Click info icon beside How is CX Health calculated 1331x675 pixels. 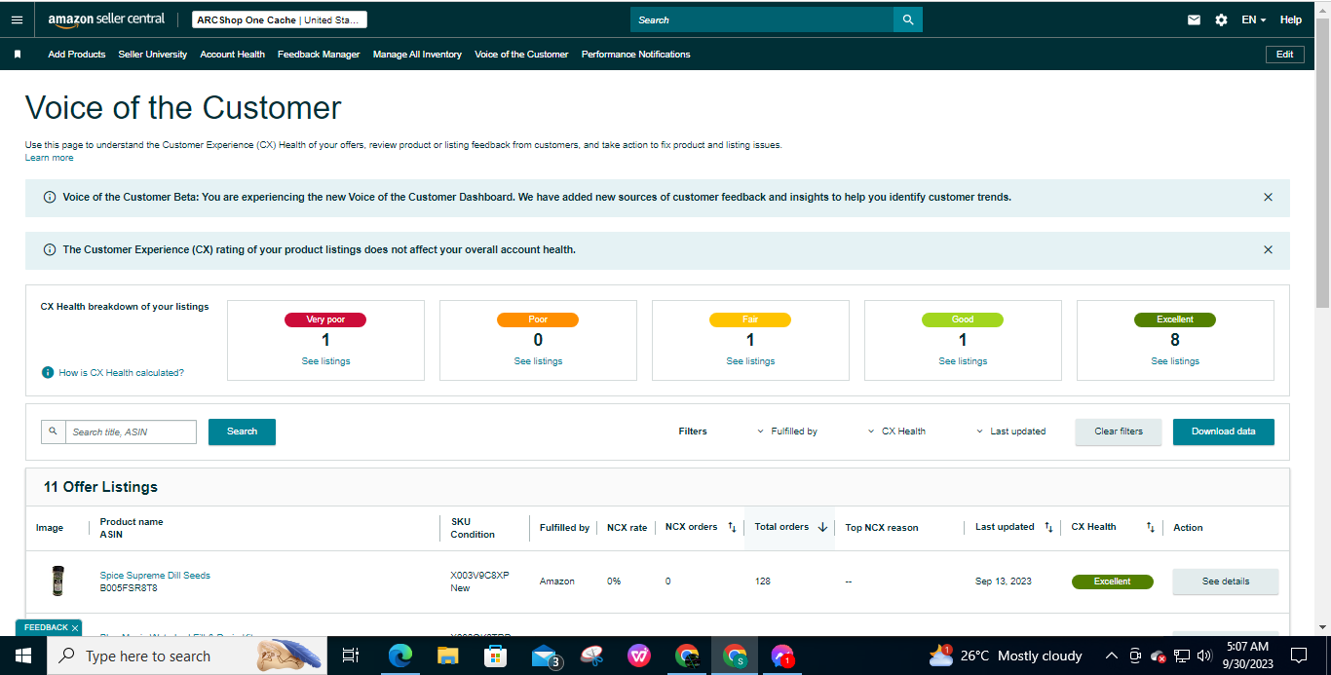click(47, 372)
